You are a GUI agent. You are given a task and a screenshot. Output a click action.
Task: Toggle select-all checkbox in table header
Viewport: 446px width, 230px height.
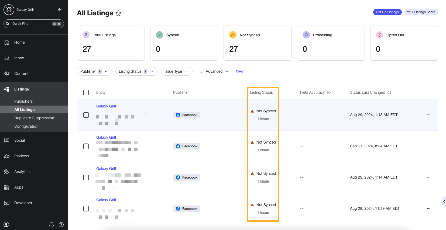86,93
